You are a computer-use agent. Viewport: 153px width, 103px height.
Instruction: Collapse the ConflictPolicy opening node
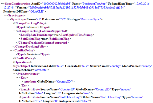11,51
